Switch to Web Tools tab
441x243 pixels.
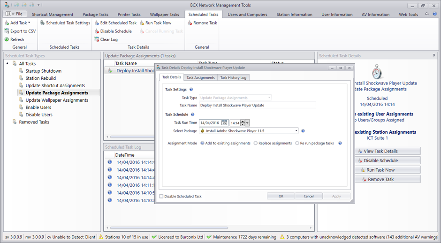(408, 15)
